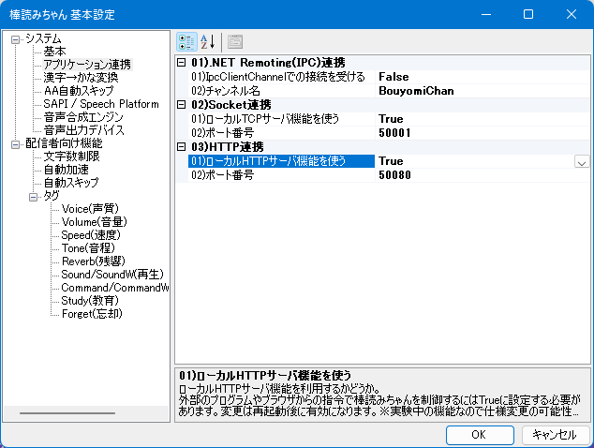Image resolution: width=594 pixels, height=448 pixels.
Task: Sort the properties alphabetically
Action: [x=207, y=41]
